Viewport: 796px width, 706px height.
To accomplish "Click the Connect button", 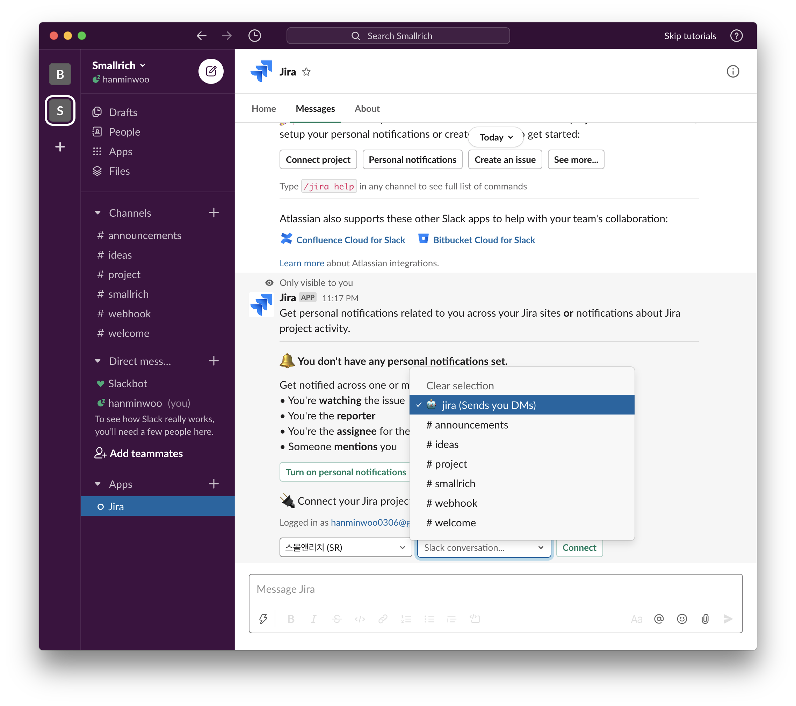I will (x=579, y=548).
